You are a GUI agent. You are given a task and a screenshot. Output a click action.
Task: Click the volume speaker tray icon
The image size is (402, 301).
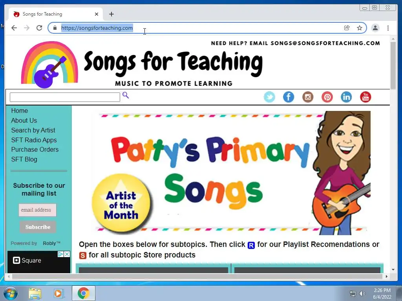[x=362, y=294]
